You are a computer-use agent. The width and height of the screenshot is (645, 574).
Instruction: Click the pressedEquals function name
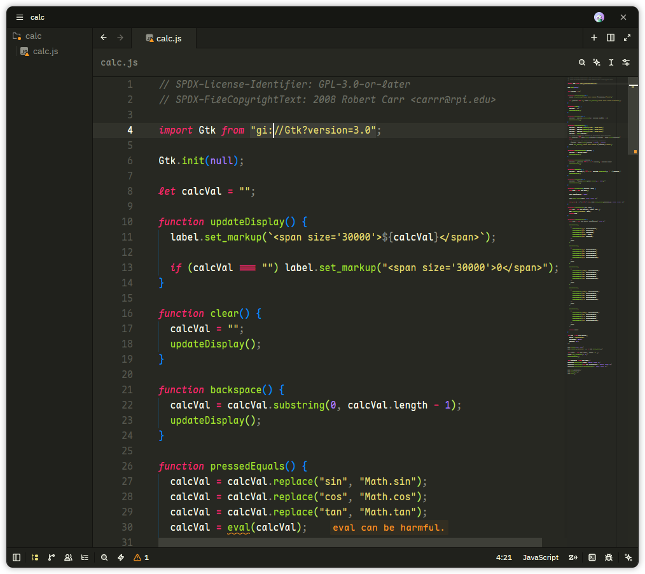click(x=247, y=466)
